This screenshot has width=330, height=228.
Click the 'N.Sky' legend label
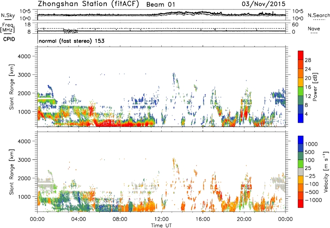(x=8, y=15)
